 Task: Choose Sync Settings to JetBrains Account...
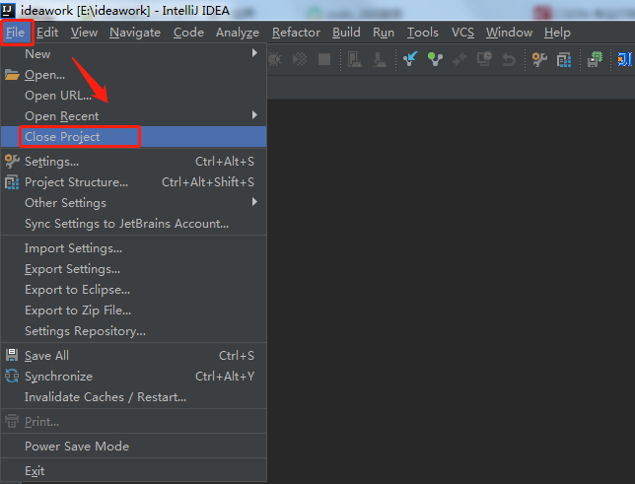click(134, 224)
